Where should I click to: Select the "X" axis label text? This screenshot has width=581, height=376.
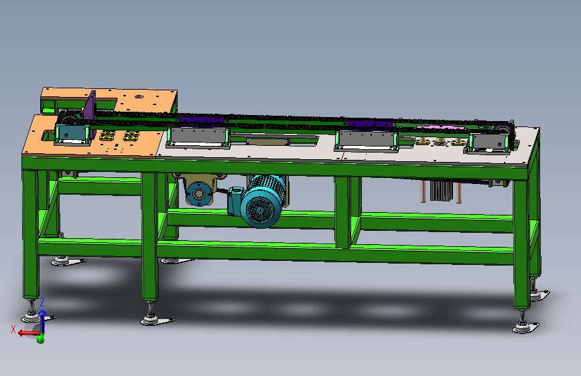[13, 329]
